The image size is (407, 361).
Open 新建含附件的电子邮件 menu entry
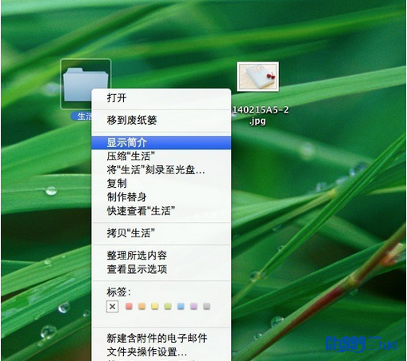pyautogui.click(x=162, y=339)
